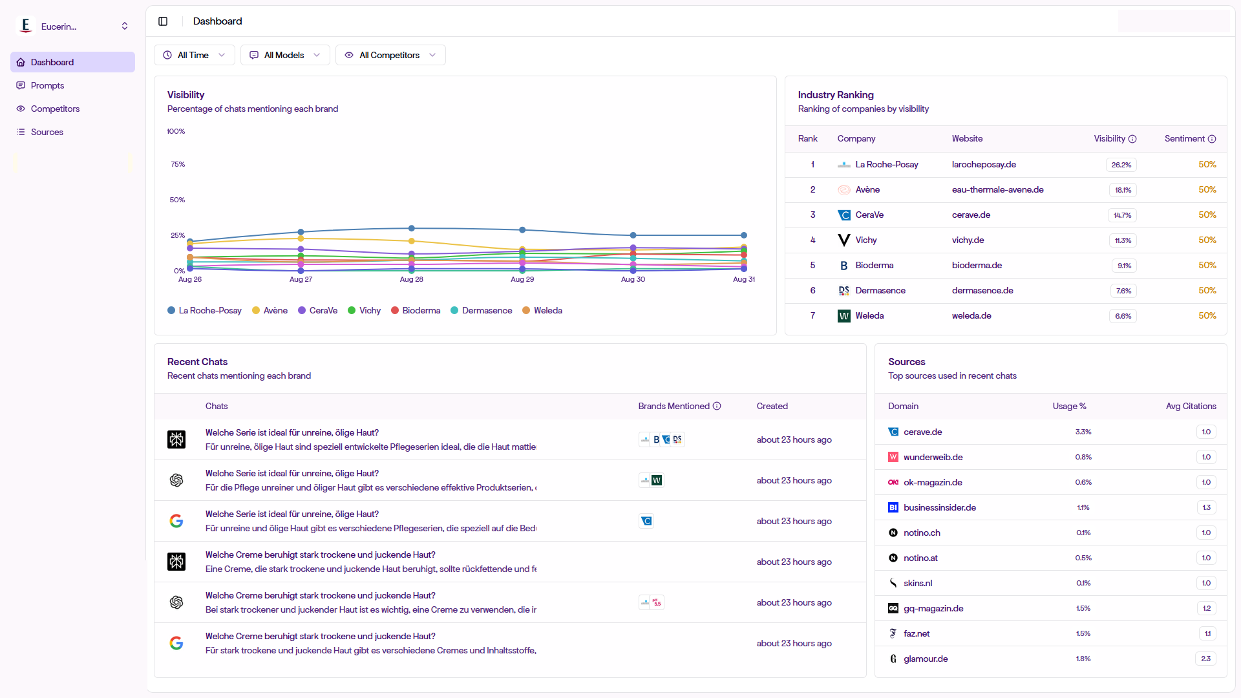This screenshot has height=698, width=1241.
Task: Select glamour.de source row
Action: (x=1051, y=659)
